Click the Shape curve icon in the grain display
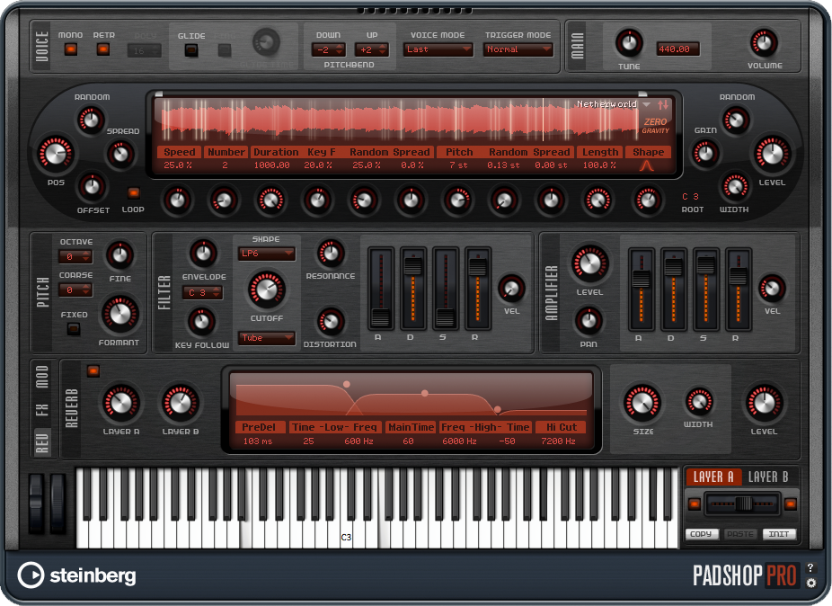The height and width of the screenshot is (606, 832). [x=649, y=165]
